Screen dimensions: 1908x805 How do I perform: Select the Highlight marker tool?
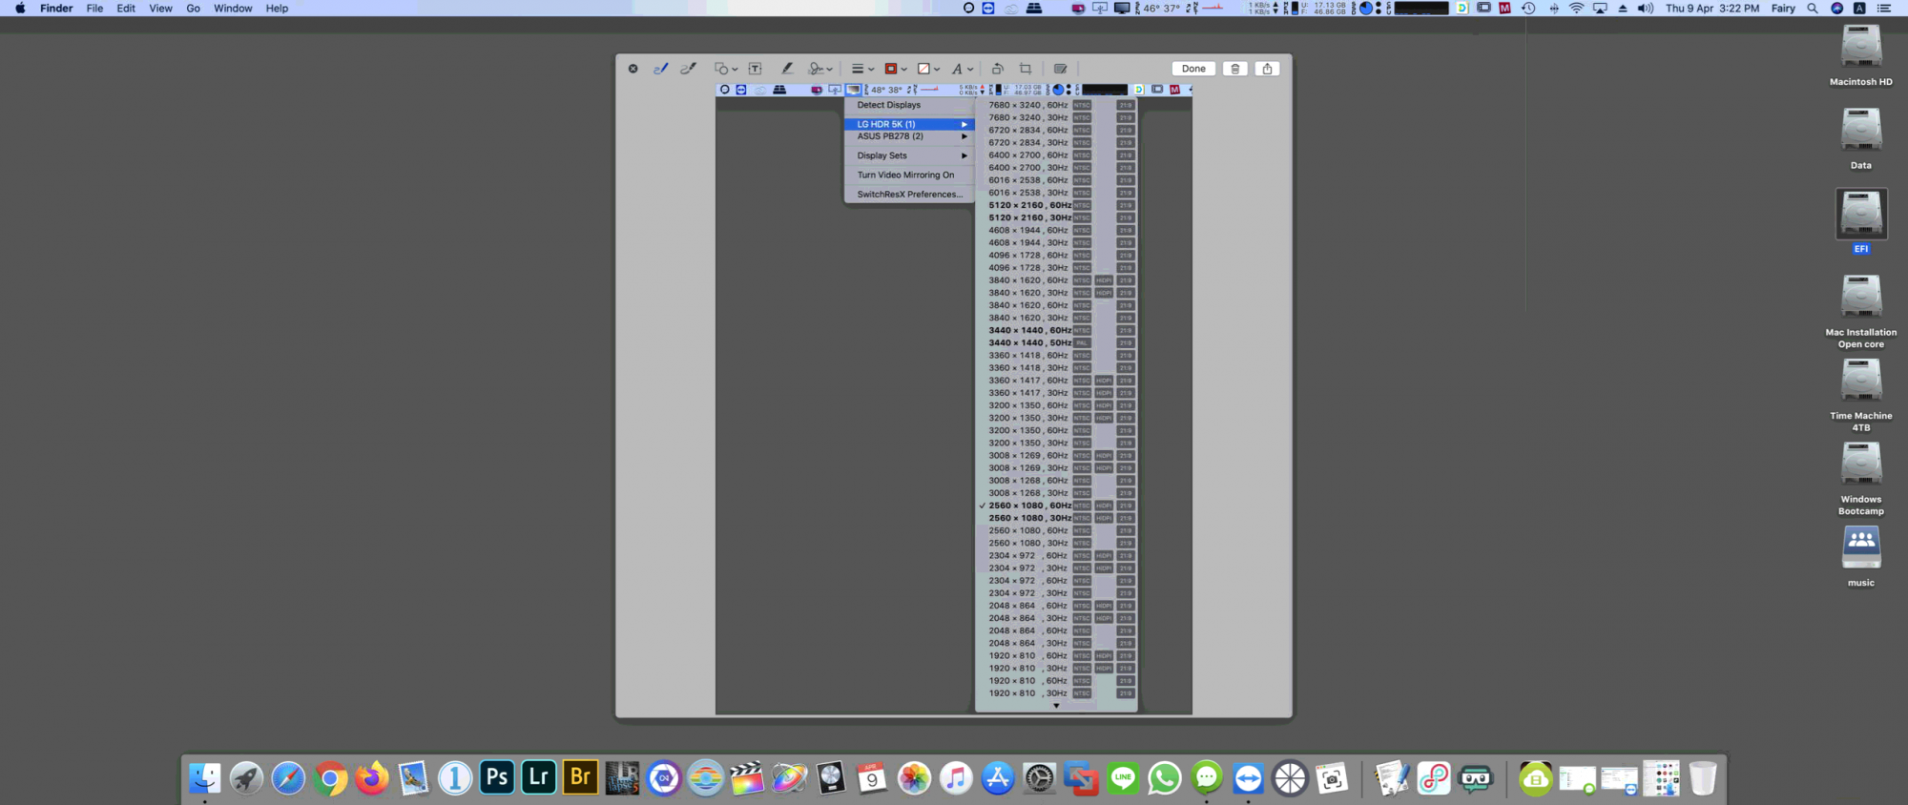[x=787, y=69]
